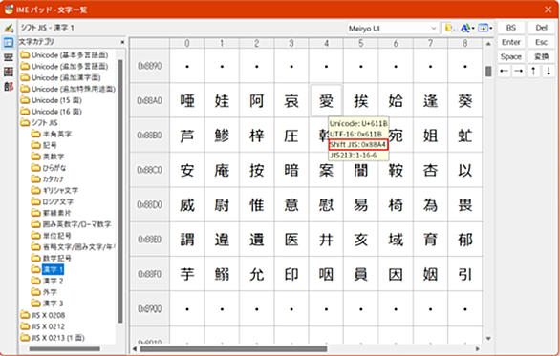Open the view options dropdown in toolbar
This screenshot has height=356, width=560.
point(485,28)
